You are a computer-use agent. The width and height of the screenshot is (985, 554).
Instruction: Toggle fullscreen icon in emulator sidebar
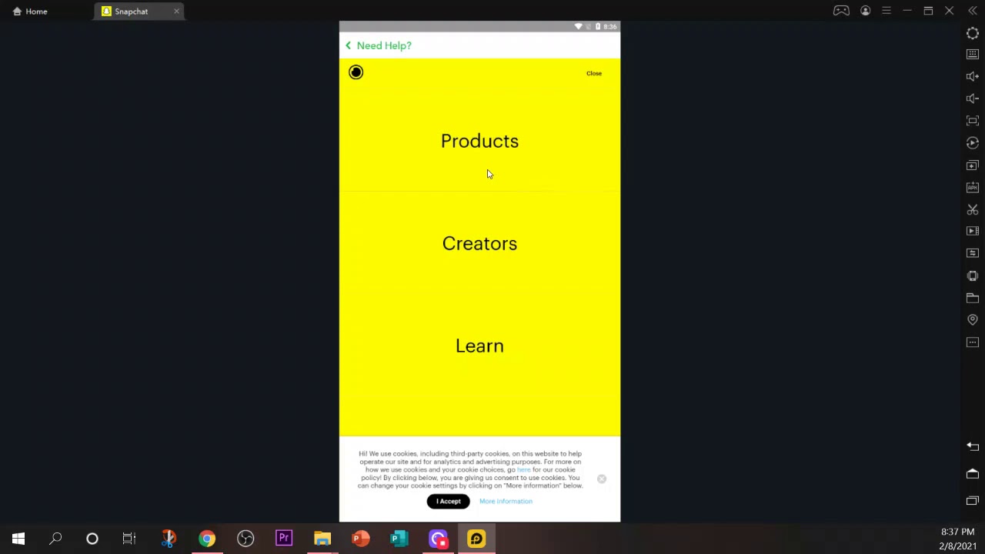(x=973, y=121)
